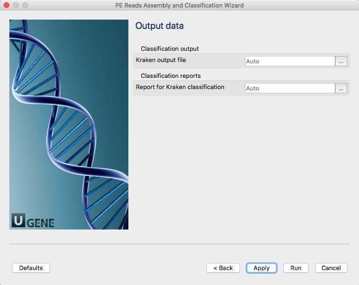Click the Apply button
The width and height of the screenshot is (359, 285).
click(x=261, y=268)
